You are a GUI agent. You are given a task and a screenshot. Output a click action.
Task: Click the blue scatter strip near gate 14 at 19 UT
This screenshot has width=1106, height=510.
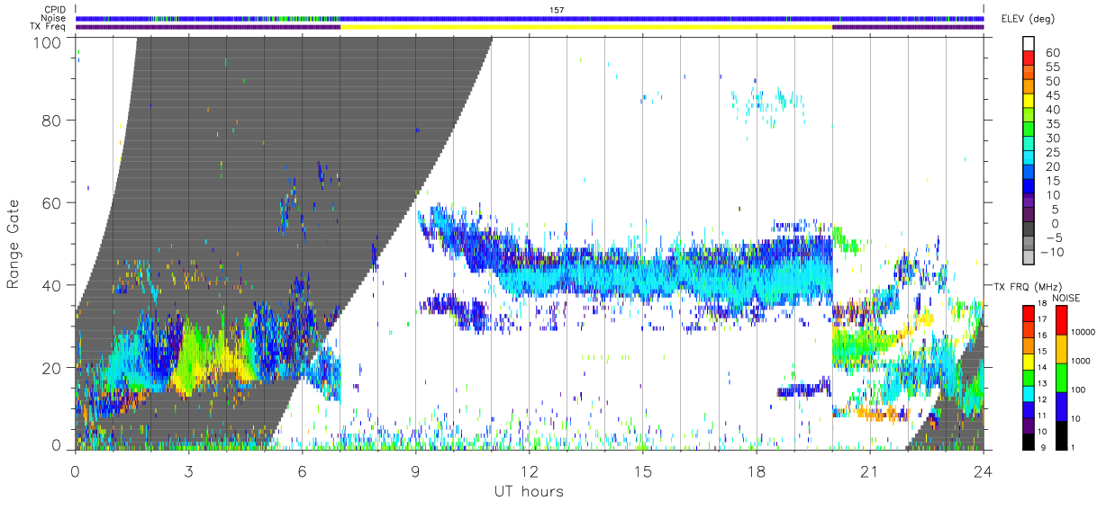[x=803, y=390]
